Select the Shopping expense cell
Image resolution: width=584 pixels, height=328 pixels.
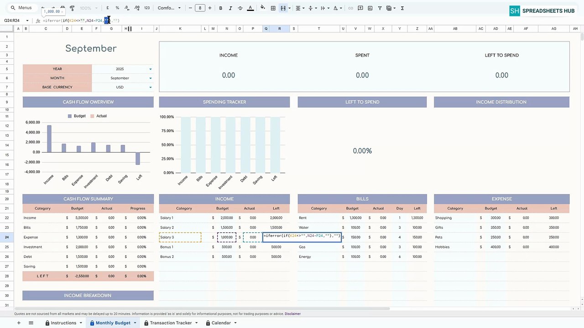coord(455,218)
